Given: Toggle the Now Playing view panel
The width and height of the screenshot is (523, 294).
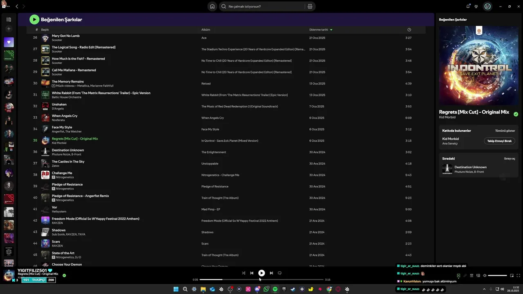Looking at the screenshot, I should (x=458, y=276).
